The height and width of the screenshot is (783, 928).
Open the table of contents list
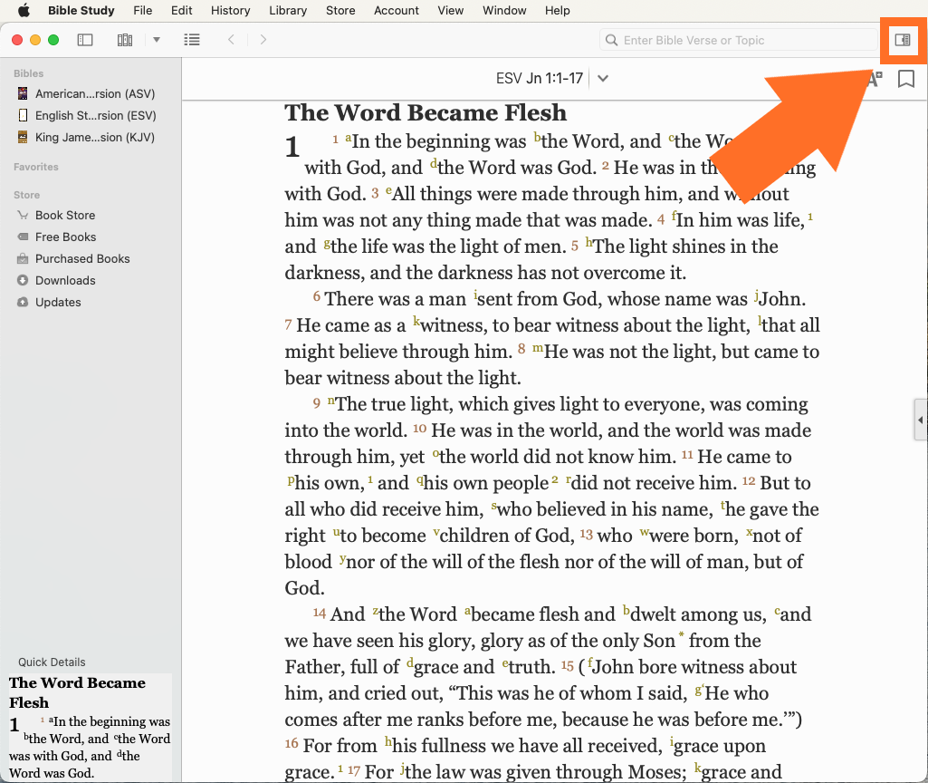coord(191,40)
